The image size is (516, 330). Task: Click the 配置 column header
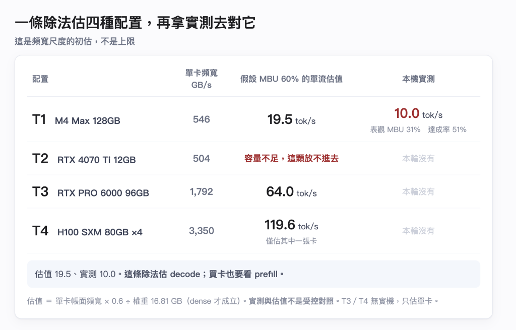pos(40,79)
